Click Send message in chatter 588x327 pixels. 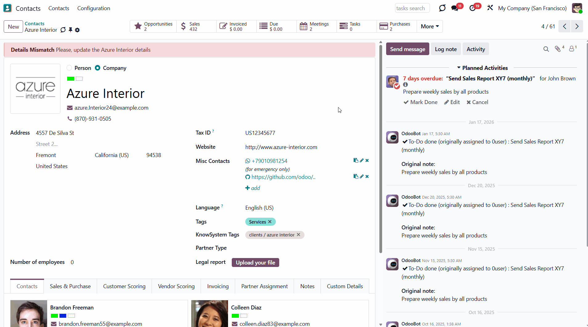(x=407, y=49)
